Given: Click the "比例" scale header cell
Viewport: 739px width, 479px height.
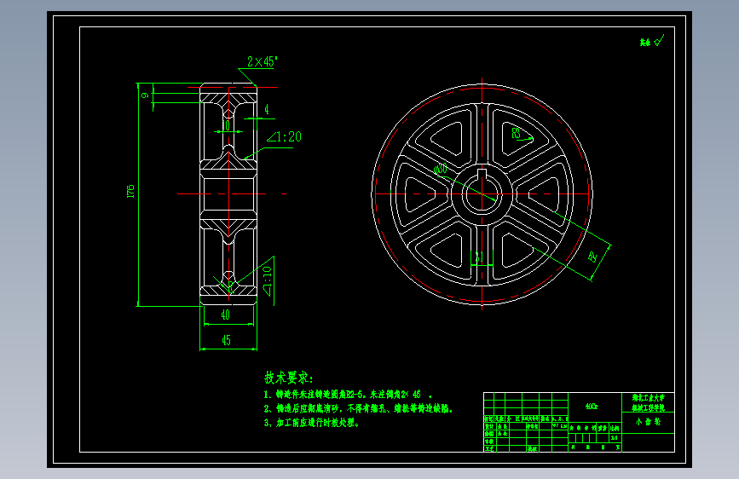Looking at the screenshot, I should [615, 428].
